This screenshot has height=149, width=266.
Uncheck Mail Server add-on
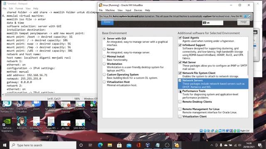(180, 62)
